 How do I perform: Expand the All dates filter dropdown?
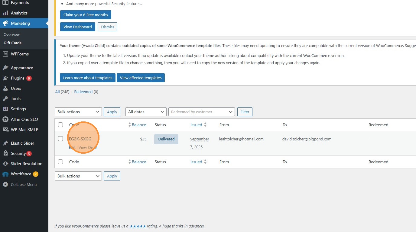pos(146,112)
